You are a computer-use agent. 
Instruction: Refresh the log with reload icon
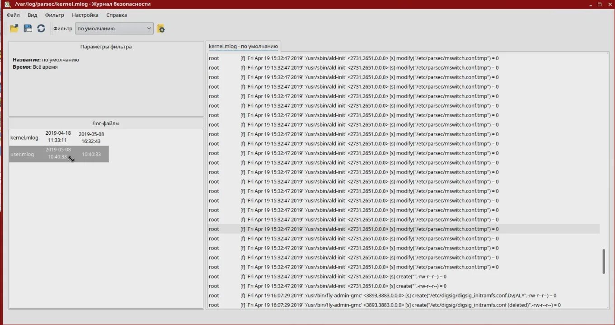click(x=41, y=28)
